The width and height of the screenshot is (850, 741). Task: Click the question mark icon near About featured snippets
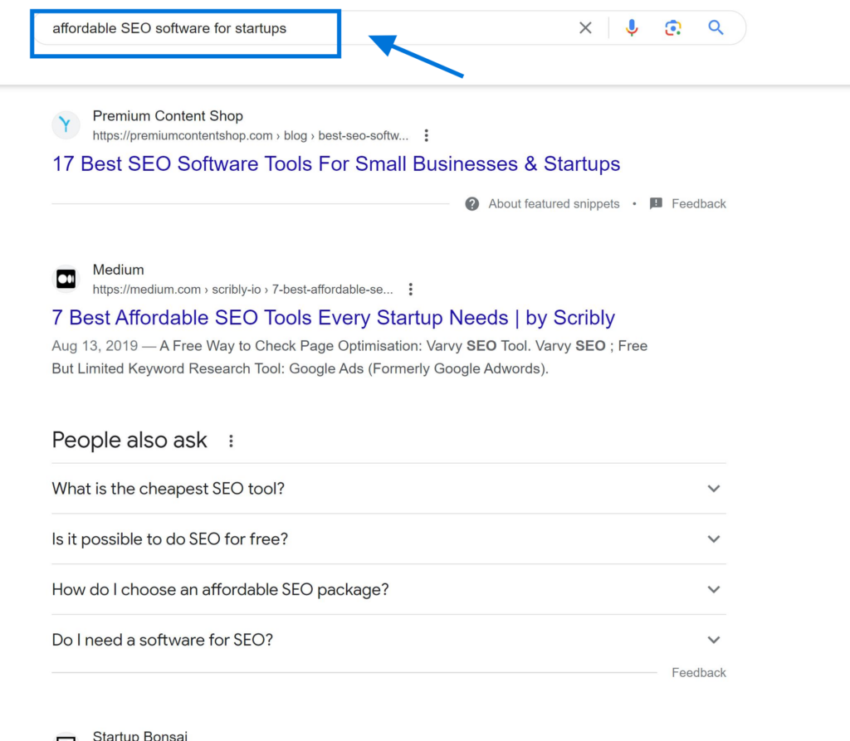tap(472, 203)
